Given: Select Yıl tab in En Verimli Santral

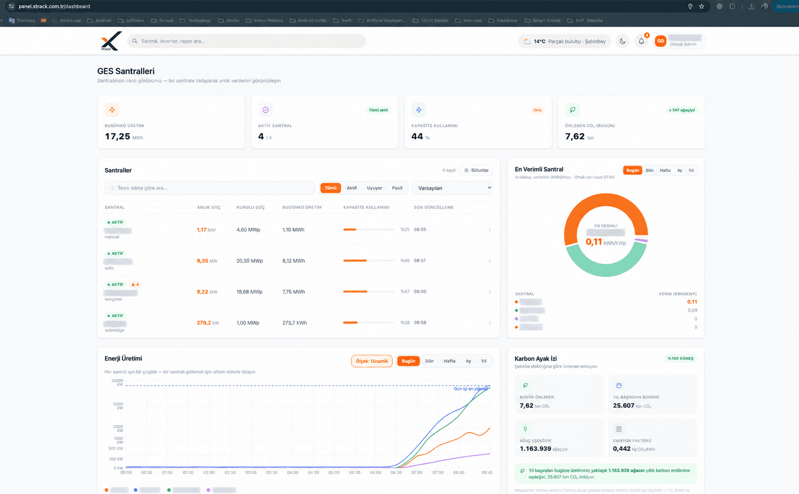Looking at the screenshot, I should [691, 170].
